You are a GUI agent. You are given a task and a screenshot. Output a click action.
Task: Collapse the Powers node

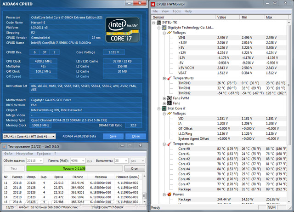164,195
